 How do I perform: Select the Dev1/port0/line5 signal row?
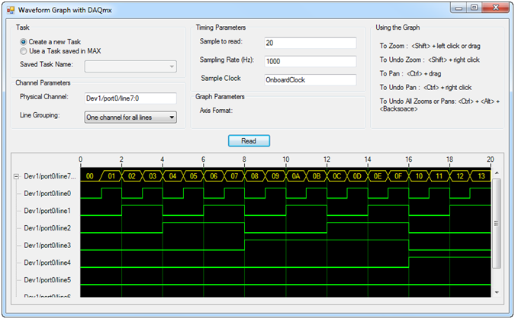(x=47, y=279)
